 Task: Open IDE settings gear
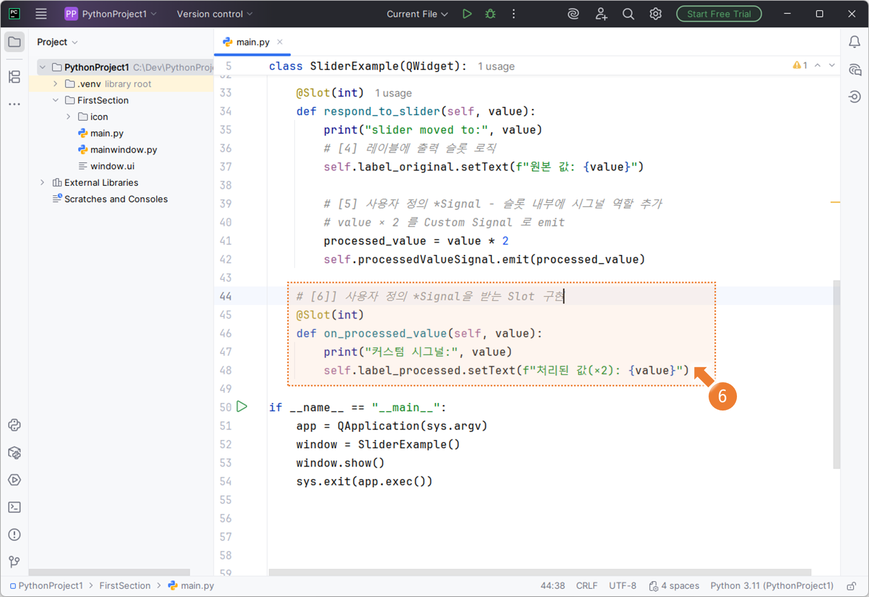pos(656,14)
